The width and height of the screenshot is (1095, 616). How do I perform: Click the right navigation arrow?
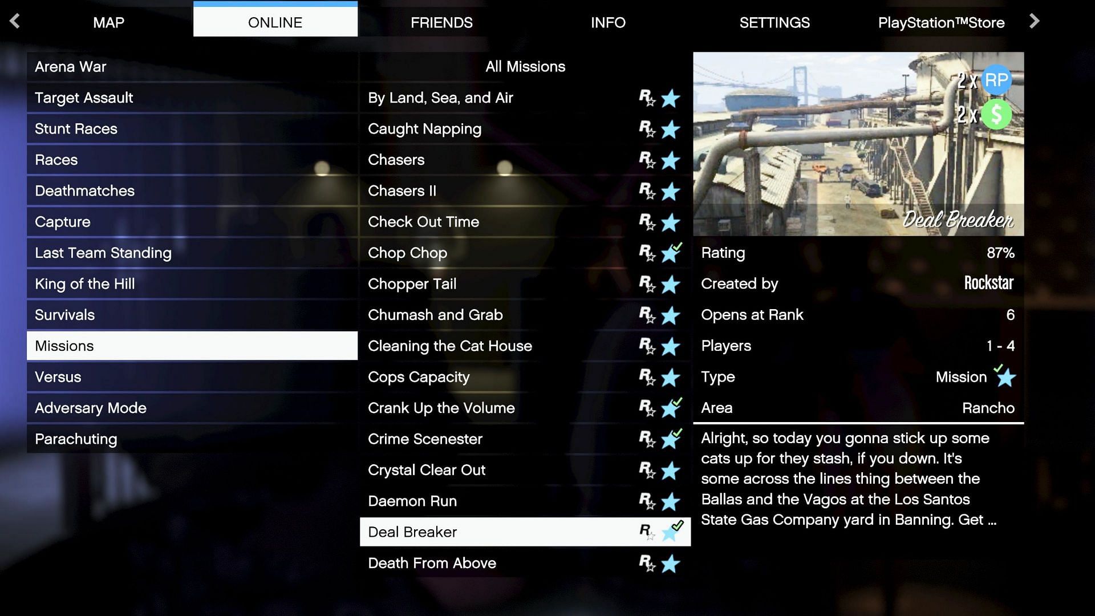coord(1035,21)
